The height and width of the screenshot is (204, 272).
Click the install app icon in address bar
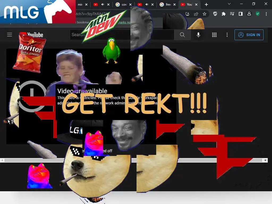187,14
